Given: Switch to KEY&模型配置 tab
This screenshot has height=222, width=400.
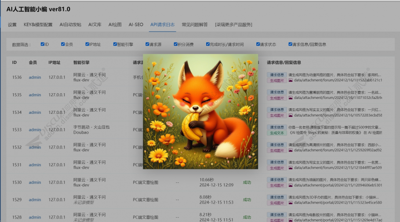Looking at the screenshot, I should click(38, 25).
